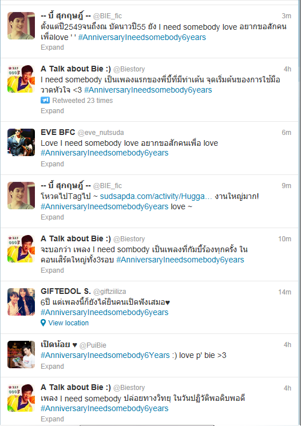Viewport: 301px width, 426px height.
Task: Open the hashtag in the 10m Biestory tweet
Action: pyautogui.click(x=180, y=260)
